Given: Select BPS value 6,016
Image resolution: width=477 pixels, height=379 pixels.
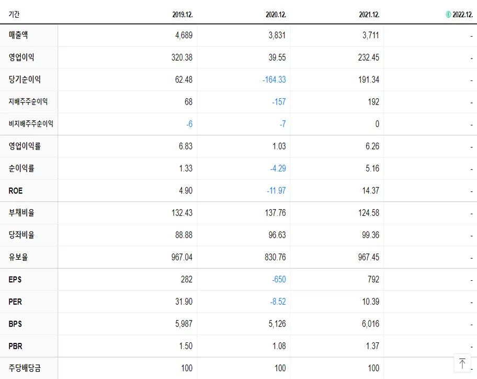Looking at the screenshot, I should point(370,324).
